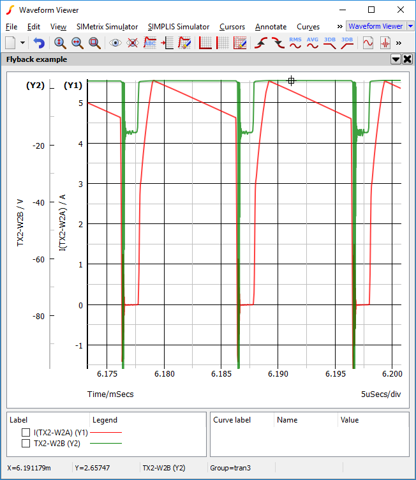Expand the Waveform Viewer selector dropdown
416x480 pixels.
coord(410,26)
